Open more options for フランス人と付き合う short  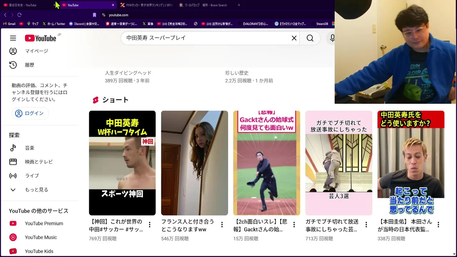222,225
